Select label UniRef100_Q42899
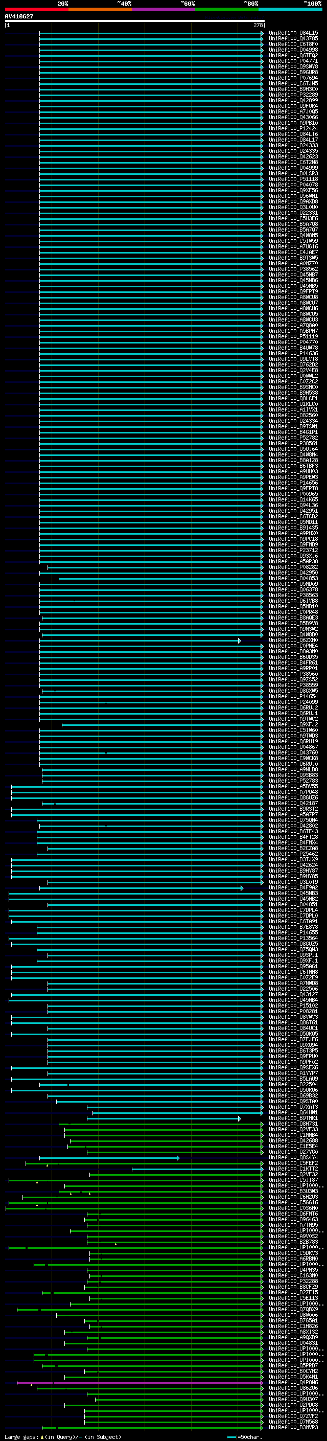The height and width of the screenshot is (1441, 327). pyautogui.click(x=293, y=100)
